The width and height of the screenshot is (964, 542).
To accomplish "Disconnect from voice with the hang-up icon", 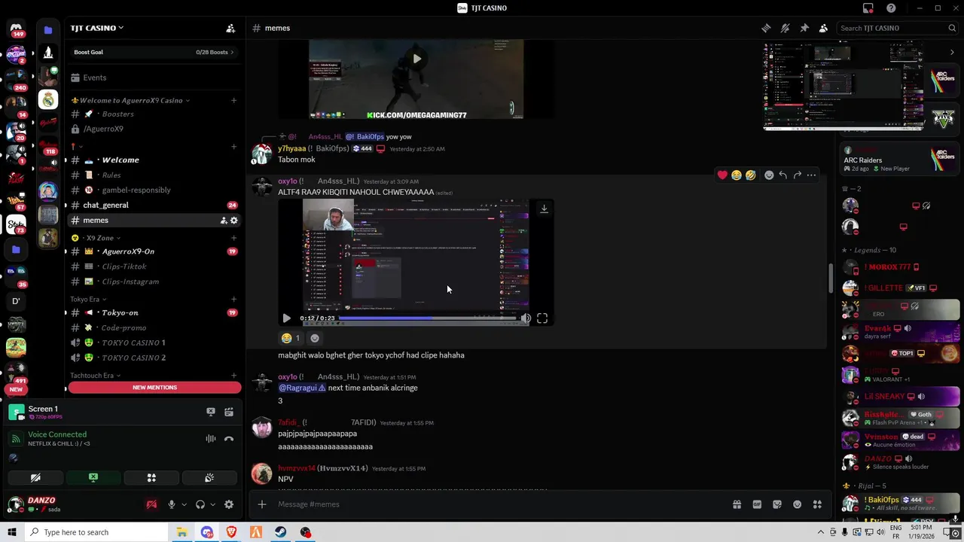I will (229, 439).
